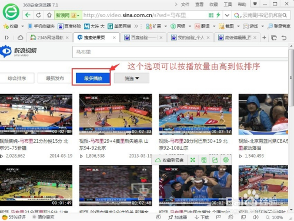The width and height of the screenshot is (294, 221).
Task: Open 下载 downloads in status bar
Action: 202,217
